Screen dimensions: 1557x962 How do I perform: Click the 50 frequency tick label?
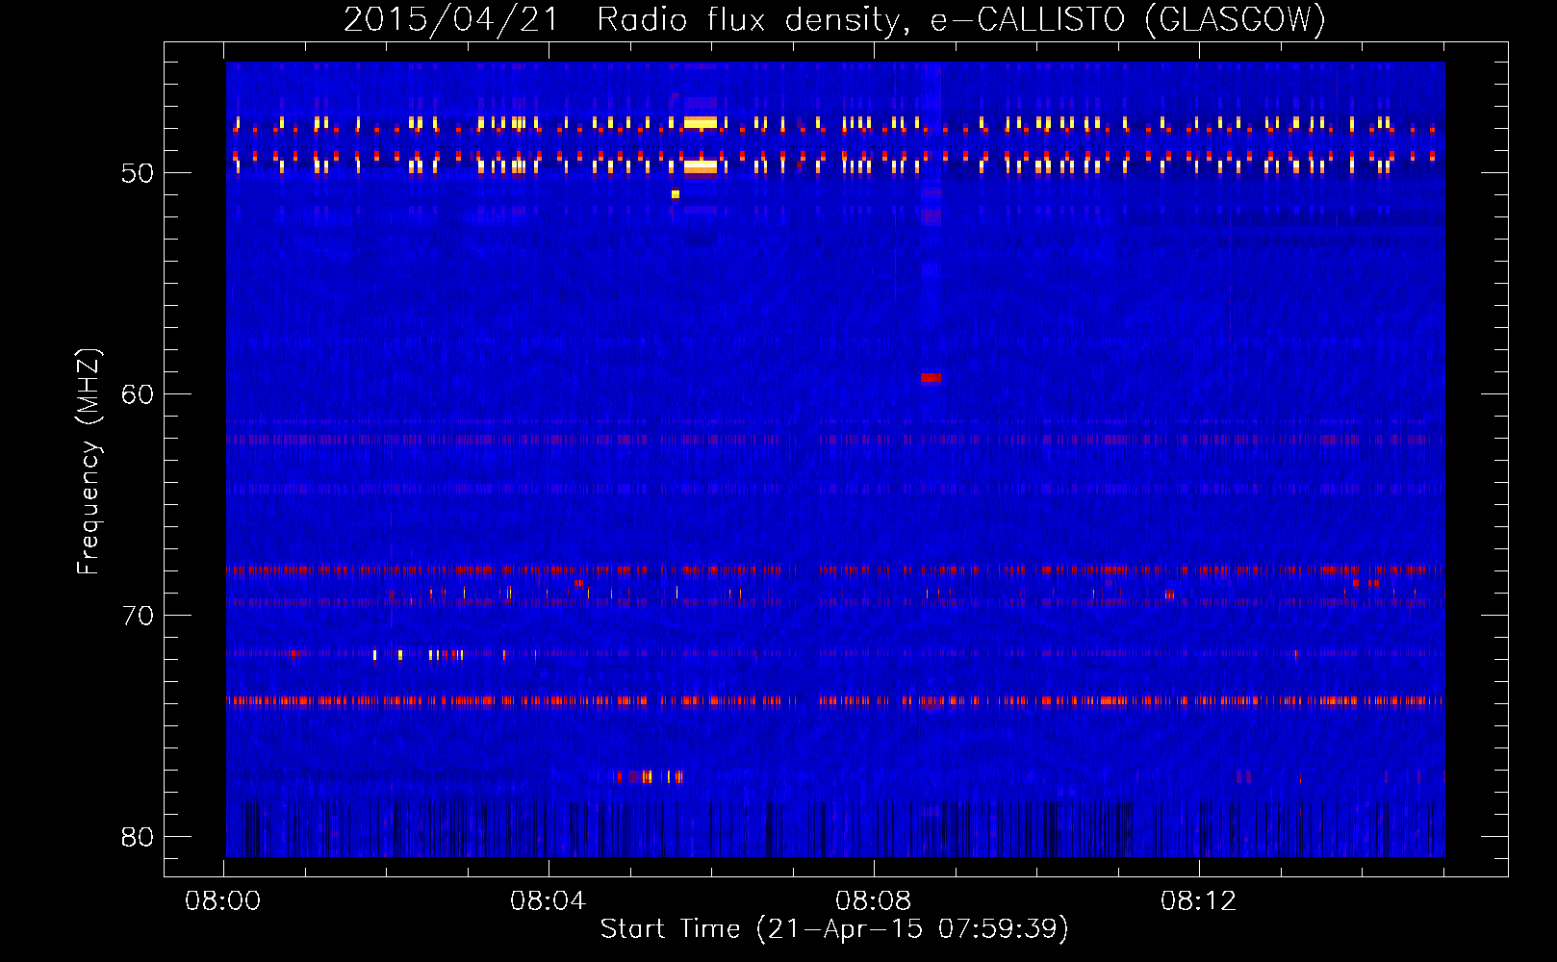138,173
